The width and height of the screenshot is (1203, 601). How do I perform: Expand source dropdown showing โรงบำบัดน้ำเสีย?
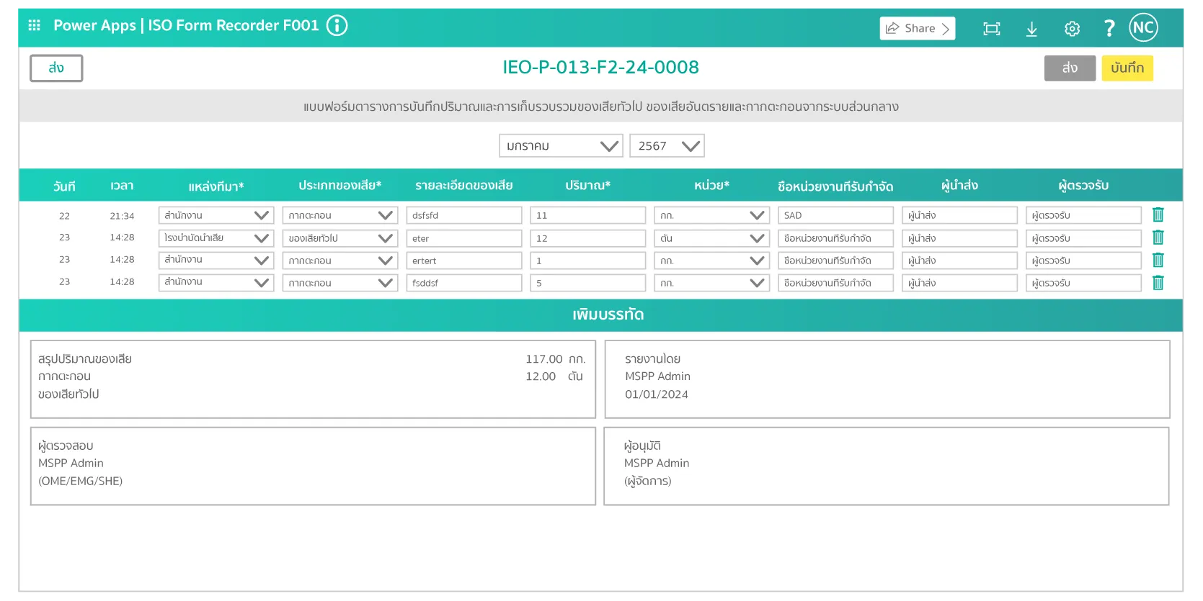coord(216,238)
